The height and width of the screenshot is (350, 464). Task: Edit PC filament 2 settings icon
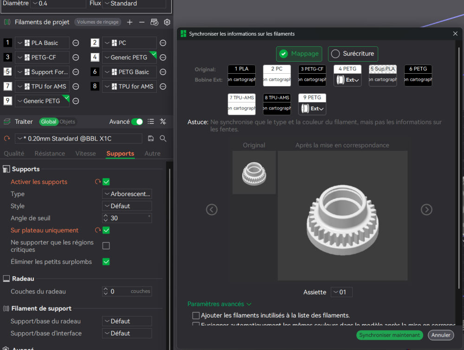click(x=163, y=43)
